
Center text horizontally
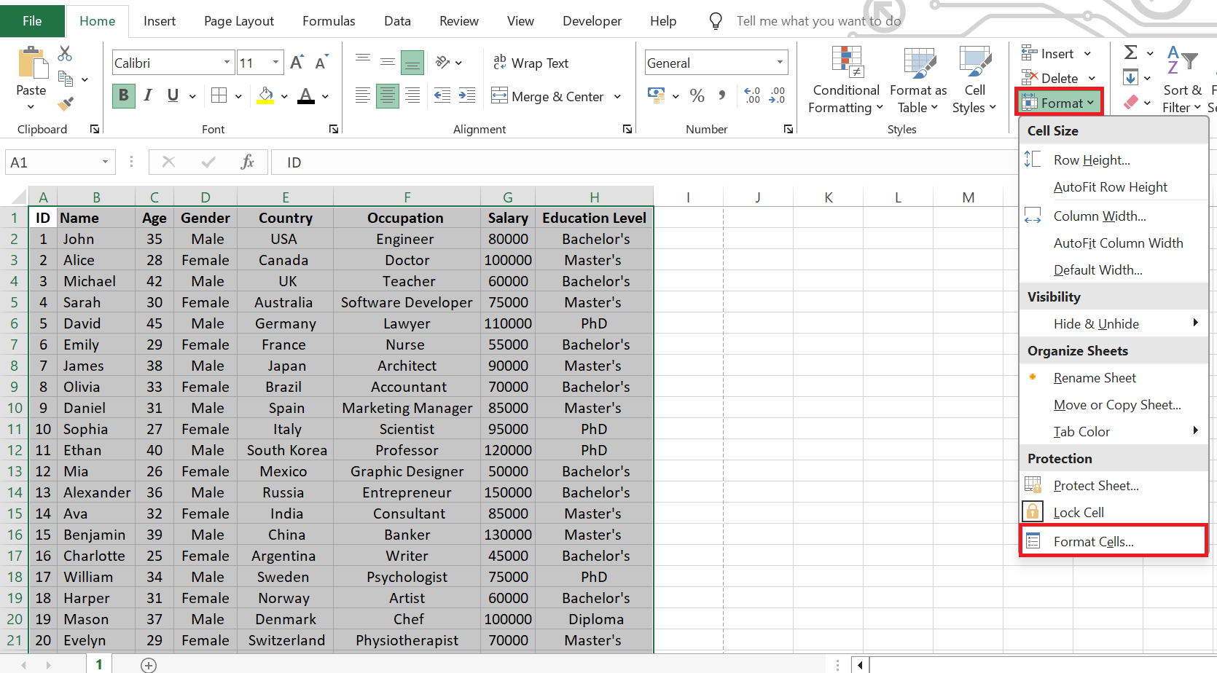click(x=388, y=95)
